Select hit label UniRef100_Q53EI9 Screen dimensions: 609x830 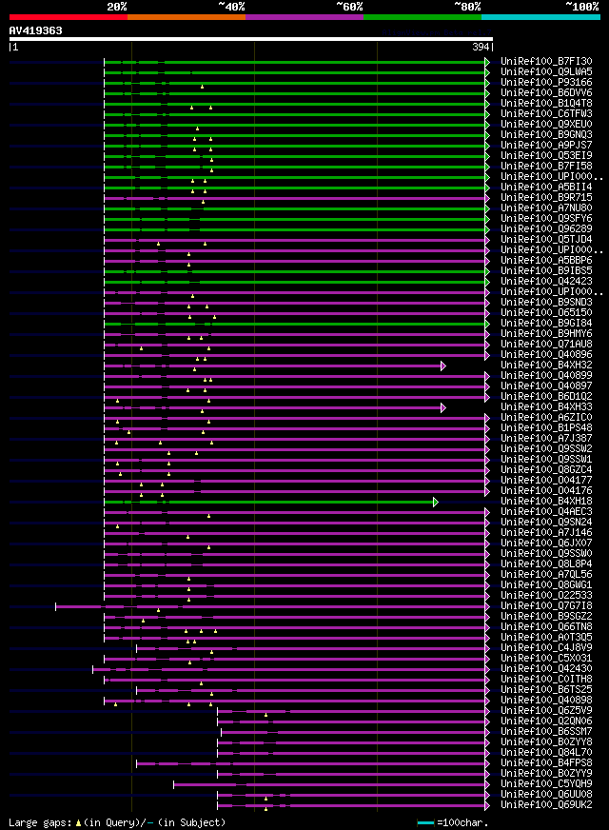coord(546,156)
